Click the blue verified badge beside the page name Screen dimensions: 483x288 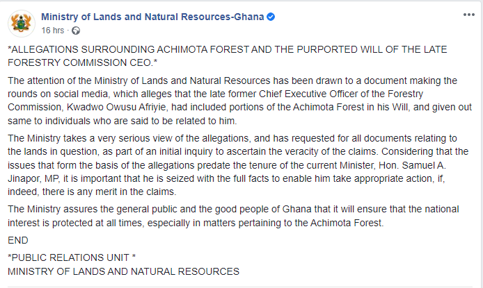(271, 17)
